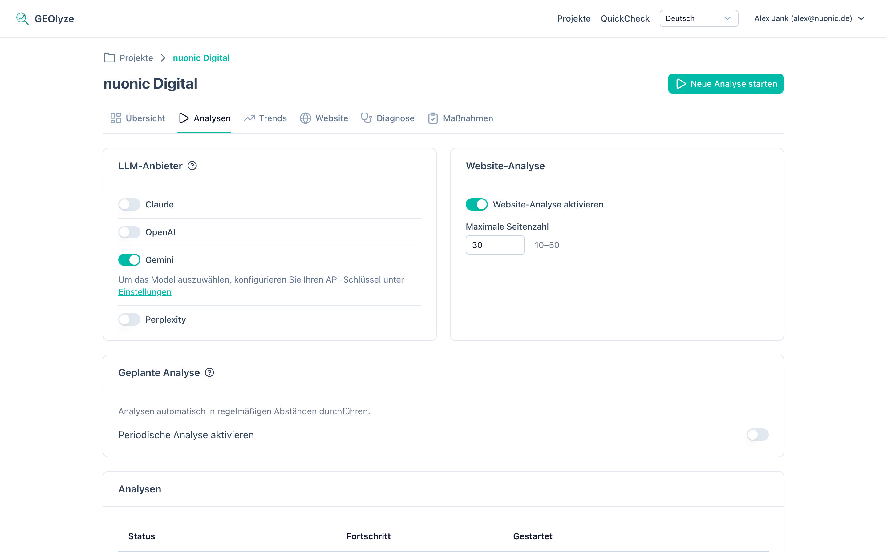Select the Übersicht grid icon
Viewport: 887px width, 554px height.
tap(115, 118)
